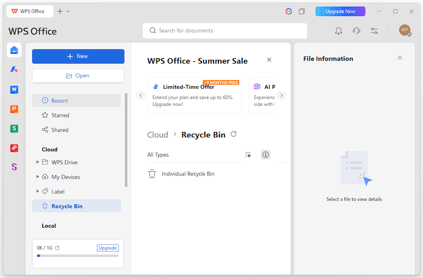This screenshot has width=423, height=278.
Task: Open the new tab dropdown arrow
Action: [x=68, y=11]
